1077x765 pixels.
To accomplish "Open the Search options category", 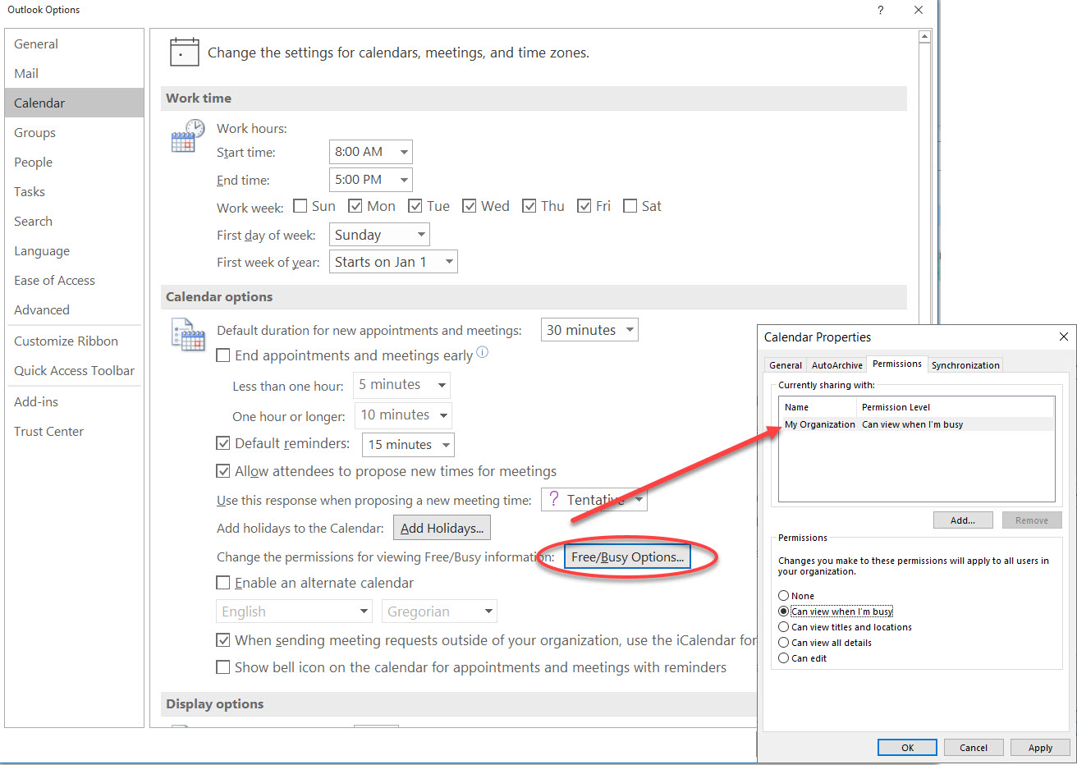I will coord(74,222).
